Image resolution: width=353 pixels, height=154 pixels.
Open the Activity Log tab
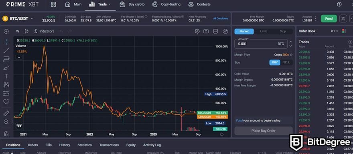[x=152, y=145]
